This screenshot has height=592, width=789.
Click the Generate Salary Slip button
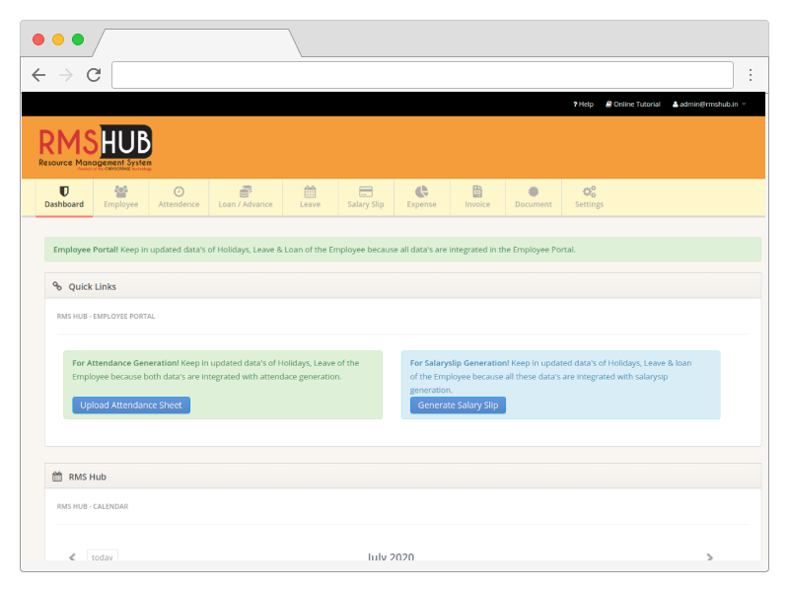click(x=458, y=406)
